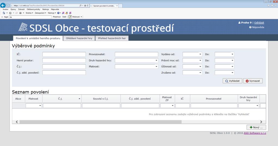
Task: Switch to Ohlášení hazardní hry tab
Action: (79, 38)
